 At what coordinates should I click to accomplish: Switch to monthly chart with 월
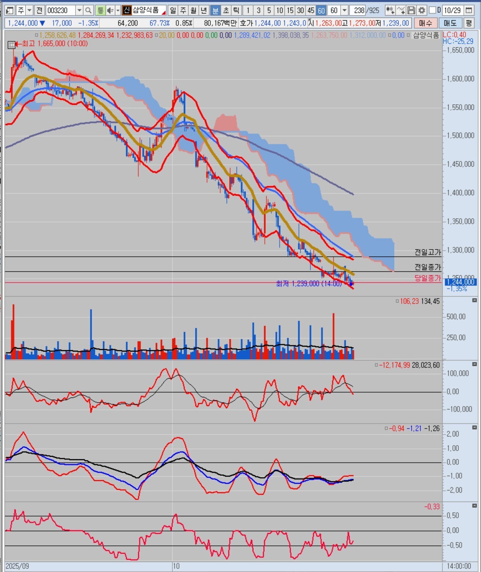tap(194, 10)
